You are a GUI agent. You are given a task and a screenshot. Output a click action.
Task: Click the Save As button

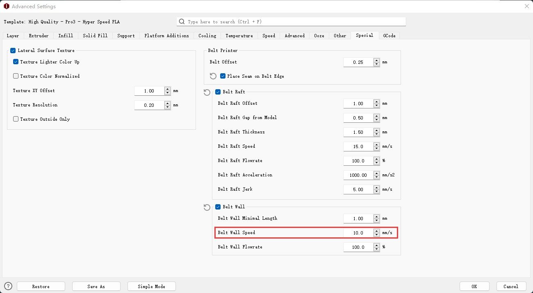[96, 286]
